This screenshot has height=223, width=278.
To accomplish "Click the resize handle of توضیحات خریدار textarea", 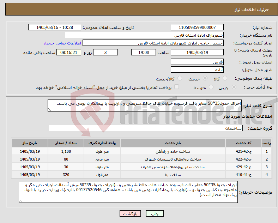I will pyautogui.click(x=20, y=201).
